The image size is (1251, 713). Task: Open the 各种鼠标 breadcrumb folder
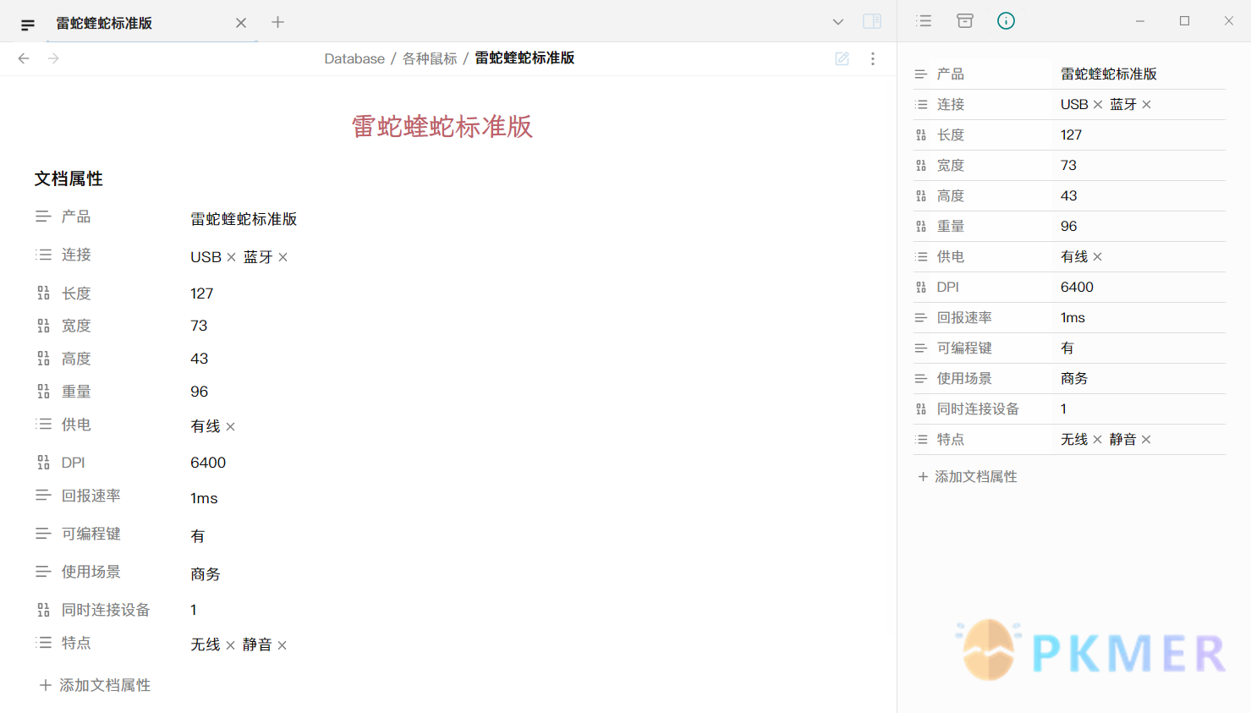click(x=430, y=58)
